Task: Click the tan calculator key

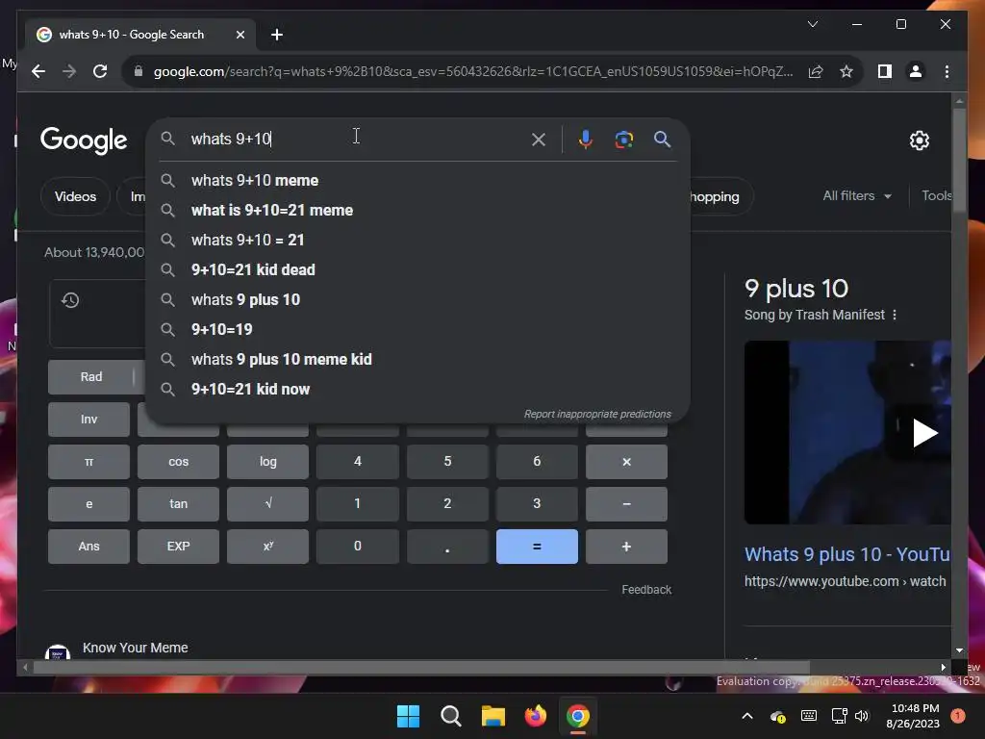Action: [x=178, y=504]
